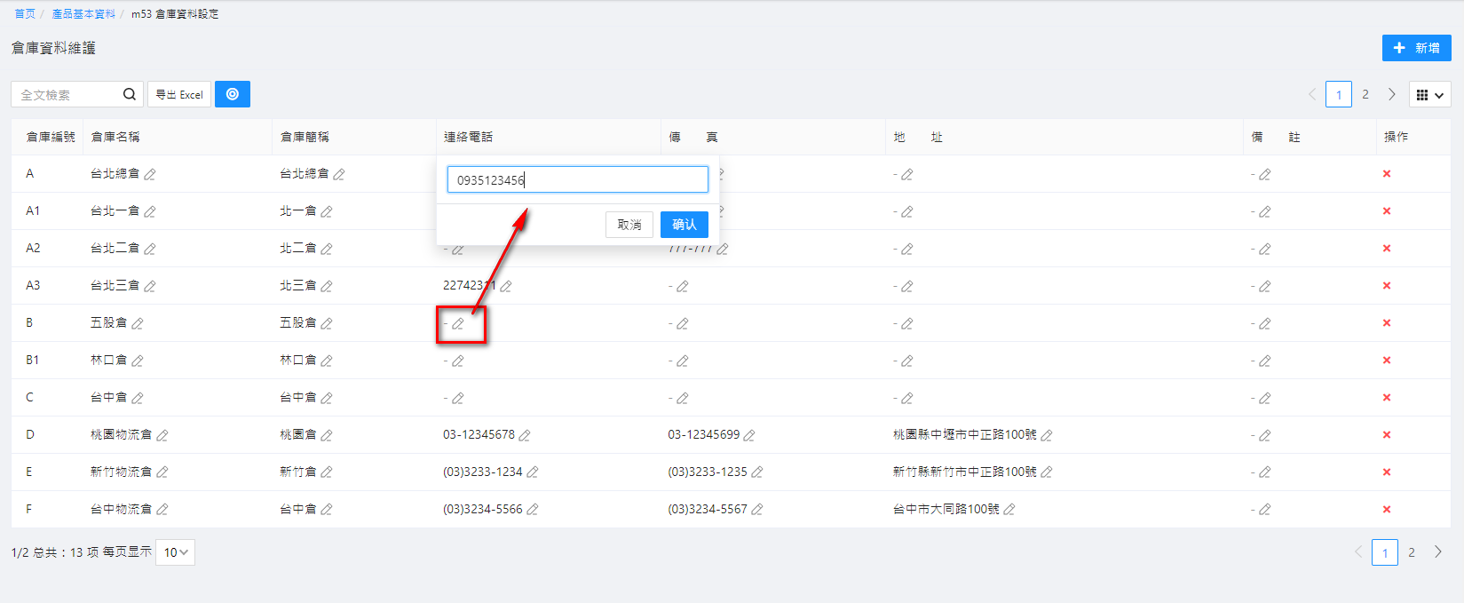
Task: Select page 1 in top pagination
Action: click(x=1339, y=94)
